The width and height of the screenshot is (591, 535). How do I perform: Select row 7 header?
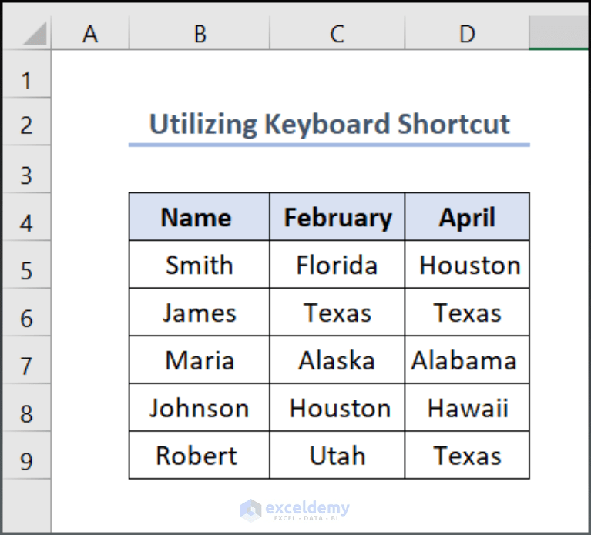click(x=26, y=360)
